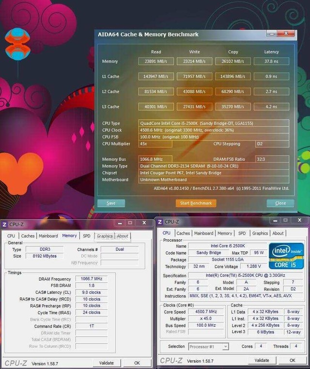The height and width of the screenshot is (369, 310).
Task: Click the CPU-Z logo icon in Memory window title bar
Action: [x=4, y=224]
